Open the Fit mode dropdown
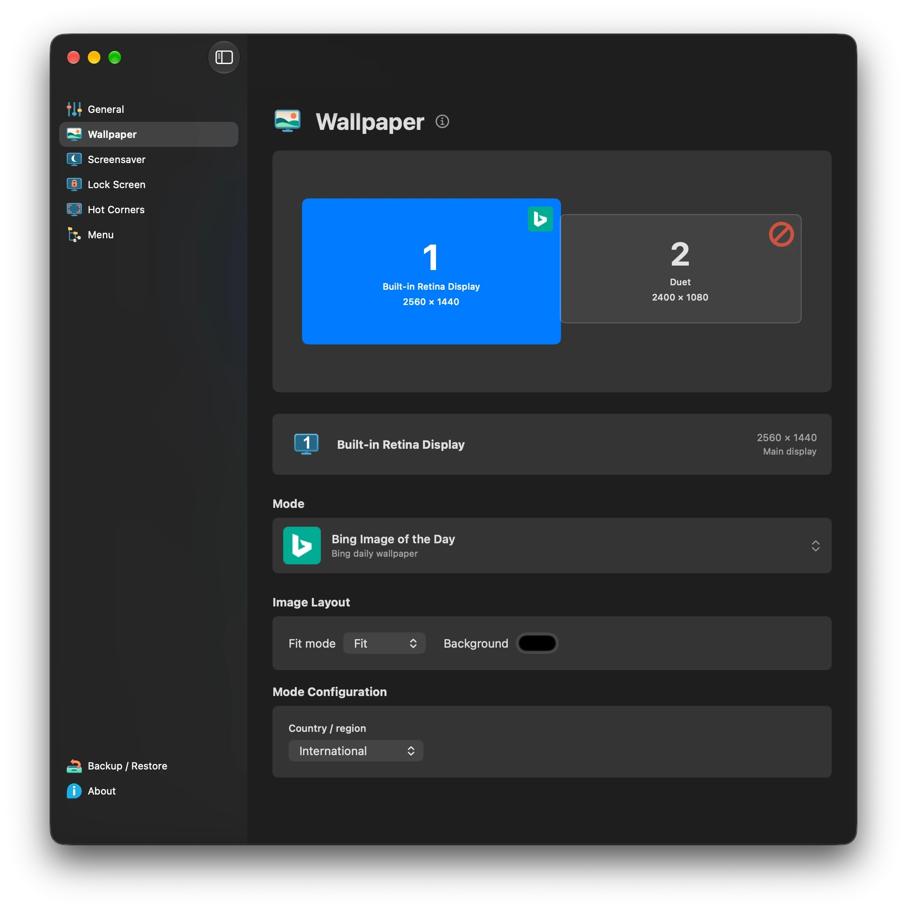Screen dimensions: 907x911 point(384,643)
